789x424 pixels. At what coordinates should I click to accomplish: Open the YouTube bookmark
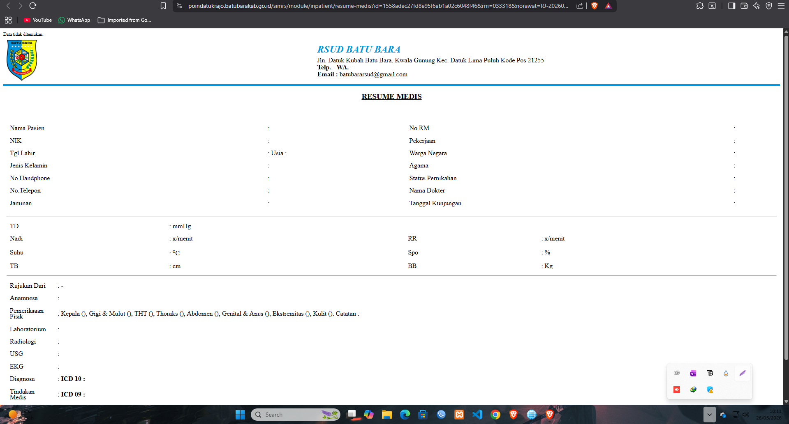[38, 20]
